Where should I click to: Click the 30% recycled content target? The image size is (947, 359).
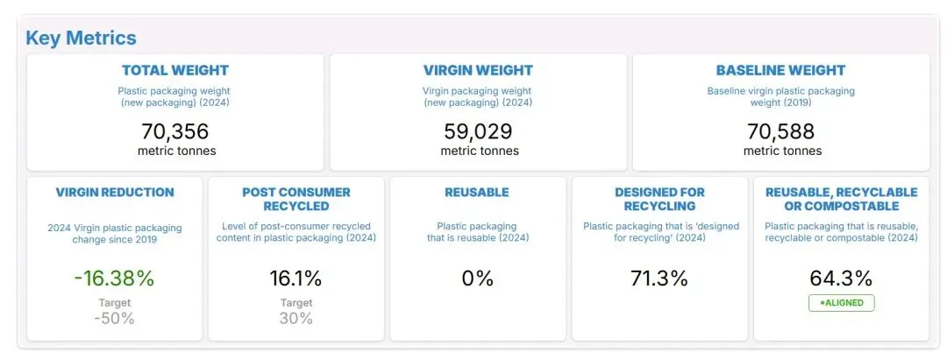pos(295,319)
